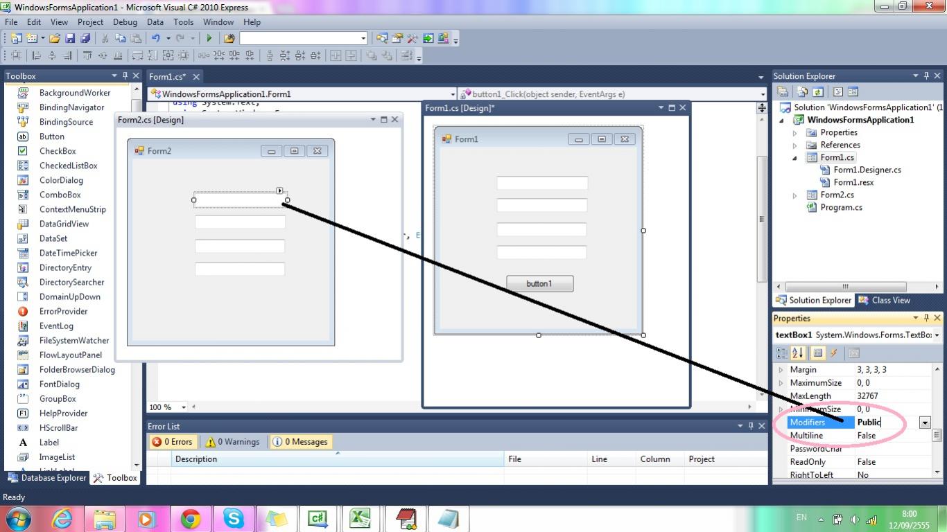Click the Align Lefts layout icon
The width and height of the screenshot is (947, 532).
click(36, 55)
